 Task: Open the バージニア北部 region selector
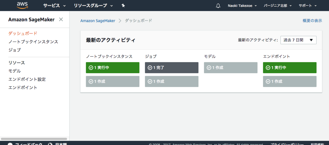(278, 6)
